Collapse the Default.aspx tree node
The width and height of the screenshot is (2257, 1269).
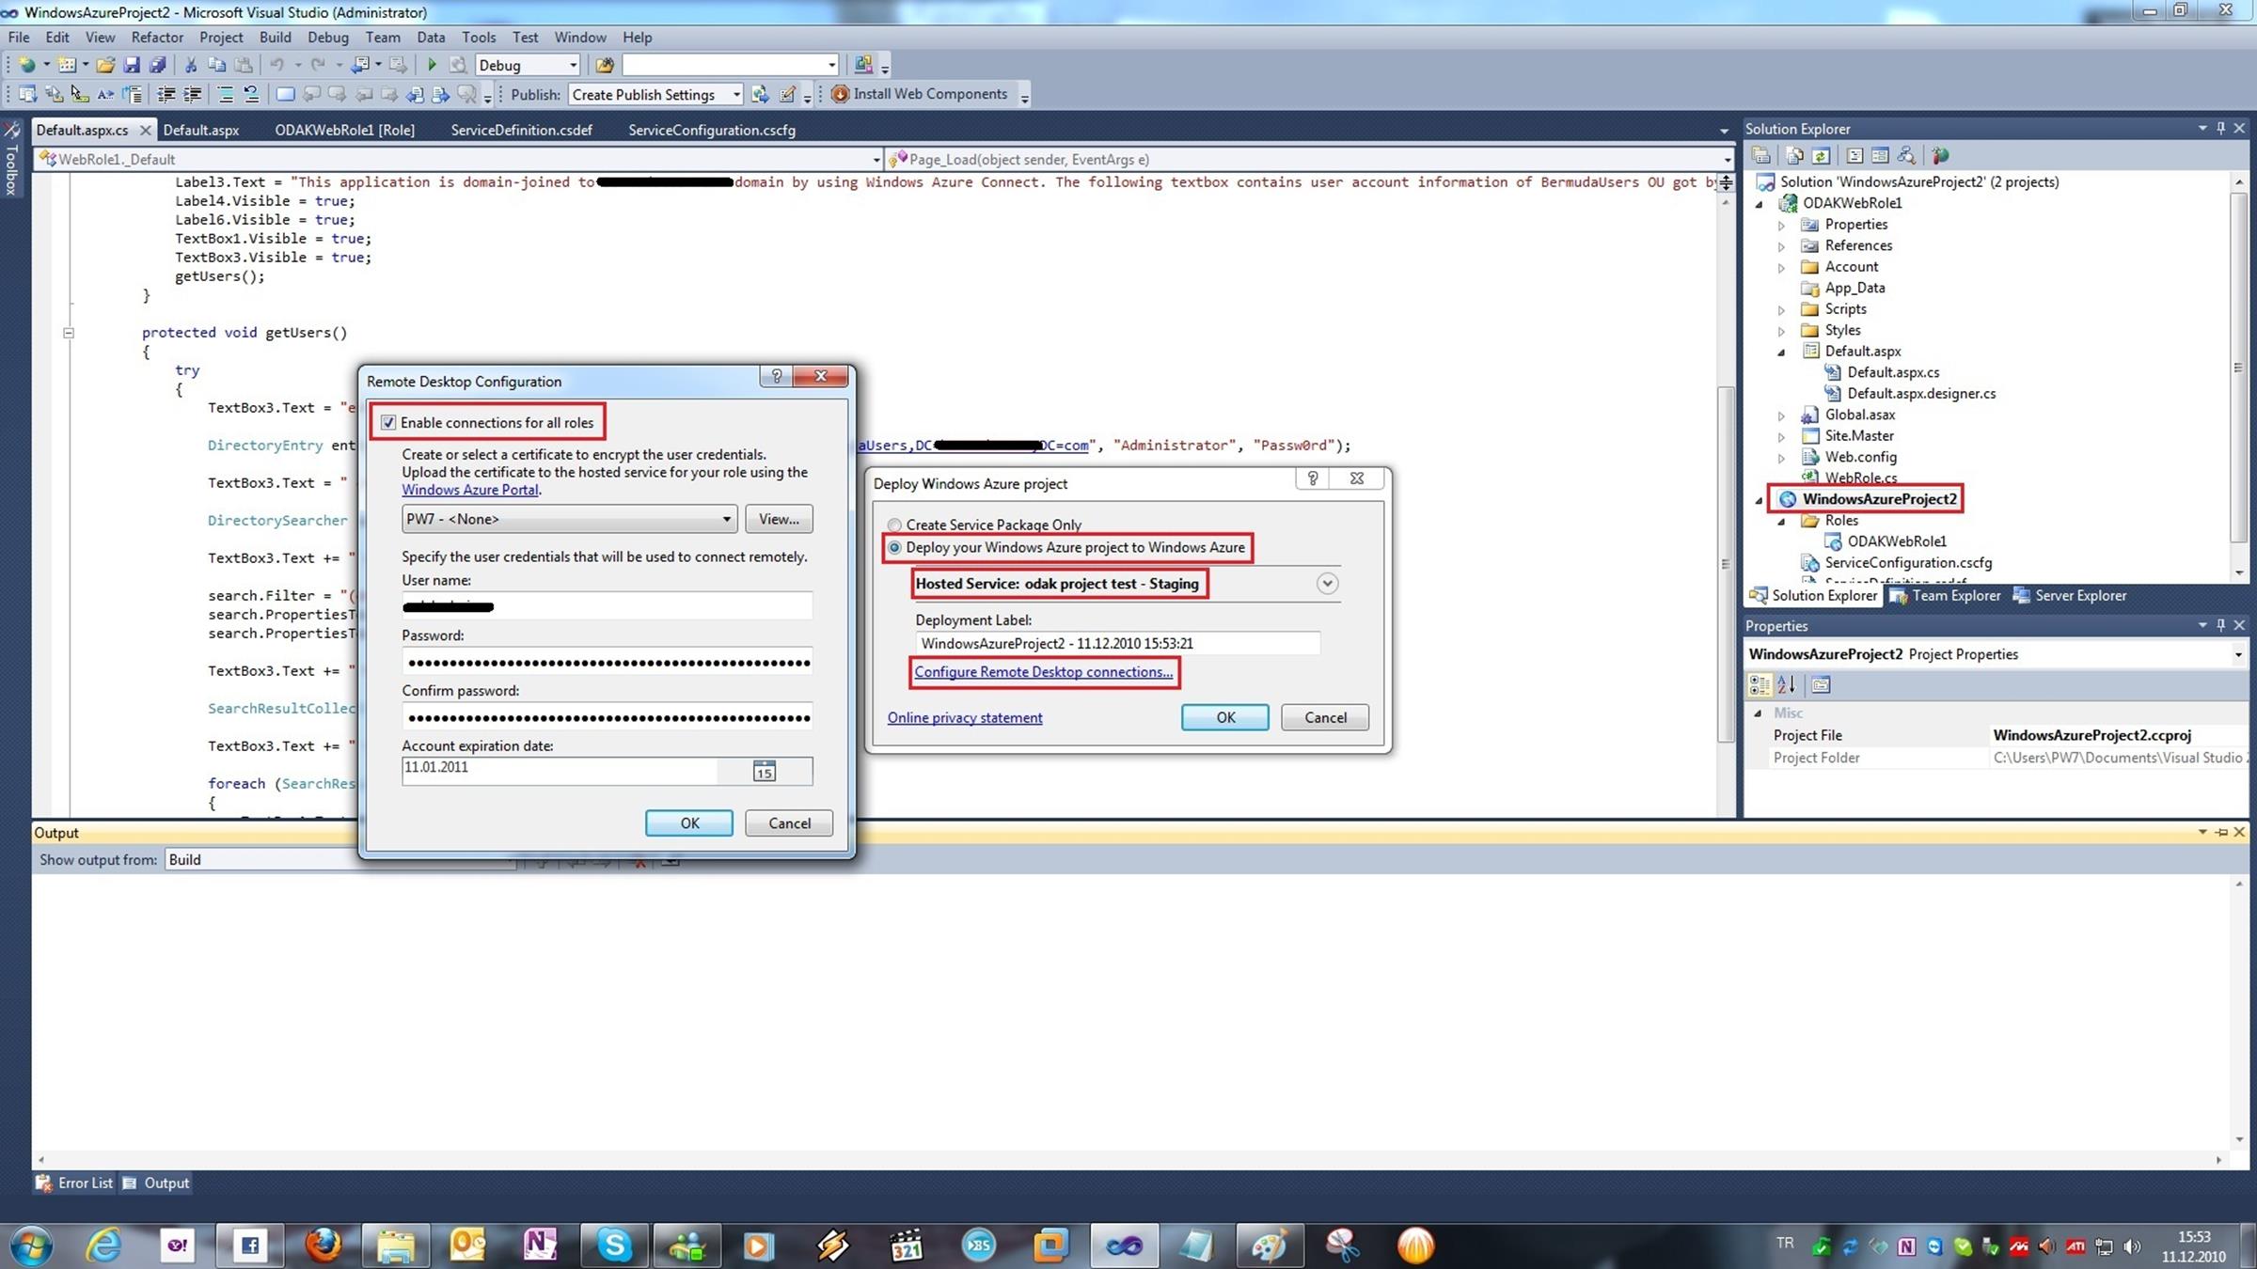1782,352
